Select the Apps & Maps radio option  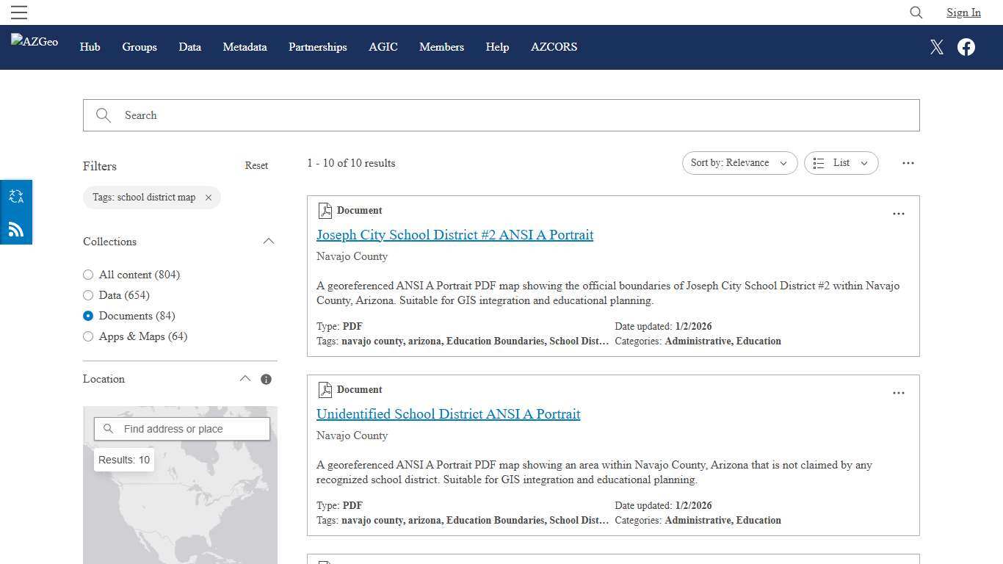(x=88, y=336)
